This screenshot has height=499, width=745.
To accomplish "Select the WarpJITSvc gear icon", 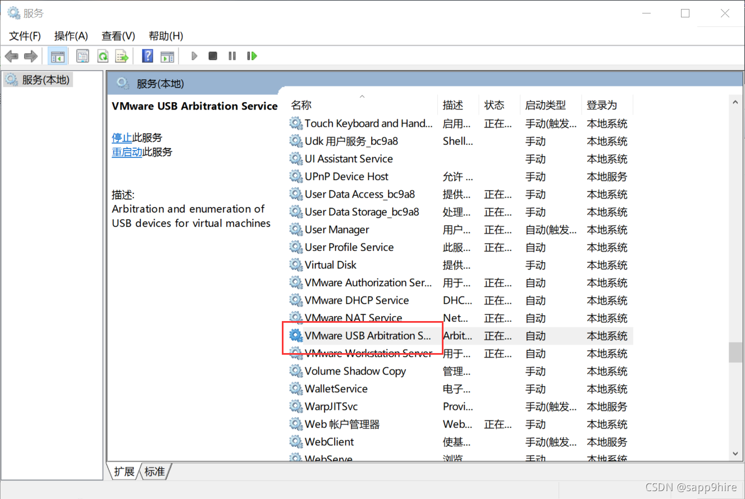I will 296,406.
